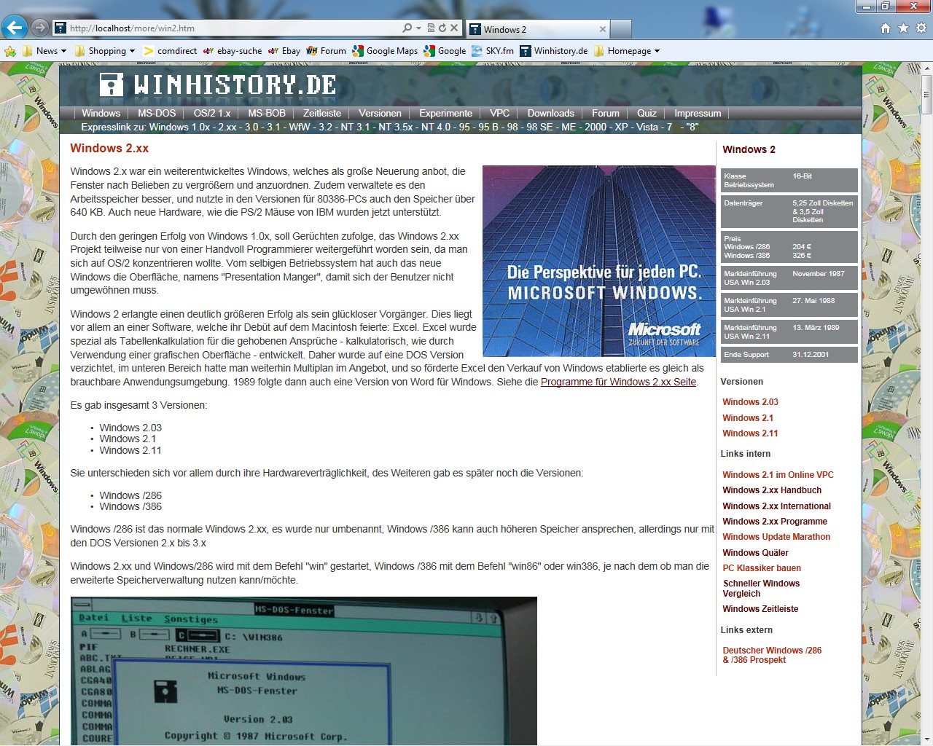Open Favorites star icon at top right
Viewport: 933px width, 746px height.
(903, 28)
